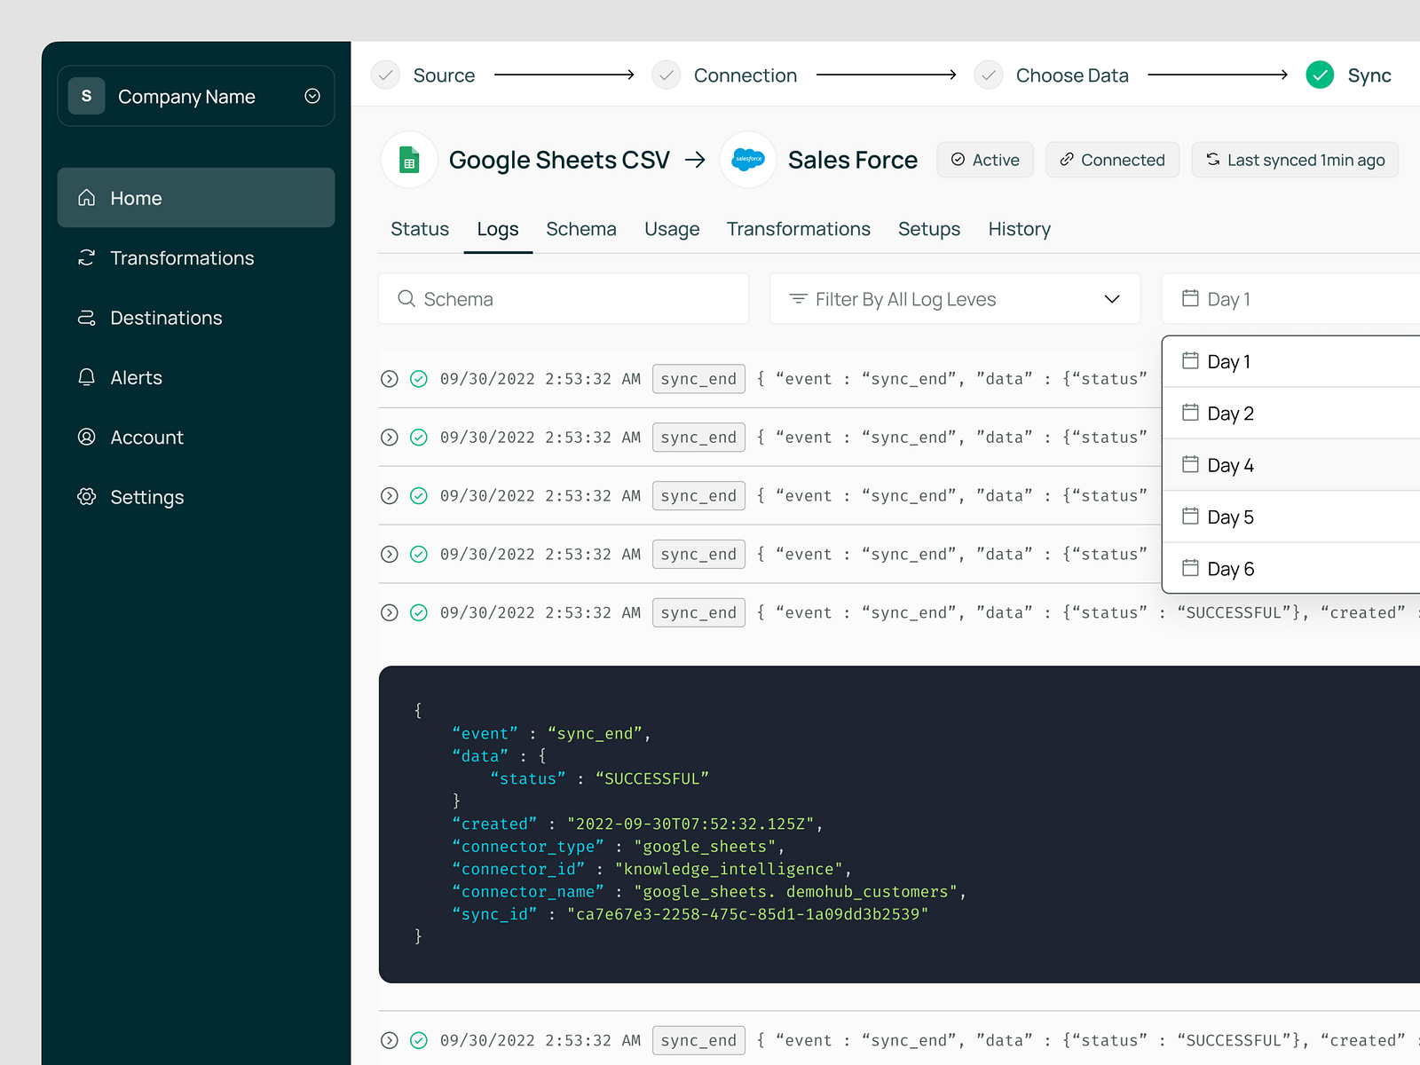Click the Salesforce connector icon
This screenshot has height=1065, width=1420.
[x=748, y=160]
